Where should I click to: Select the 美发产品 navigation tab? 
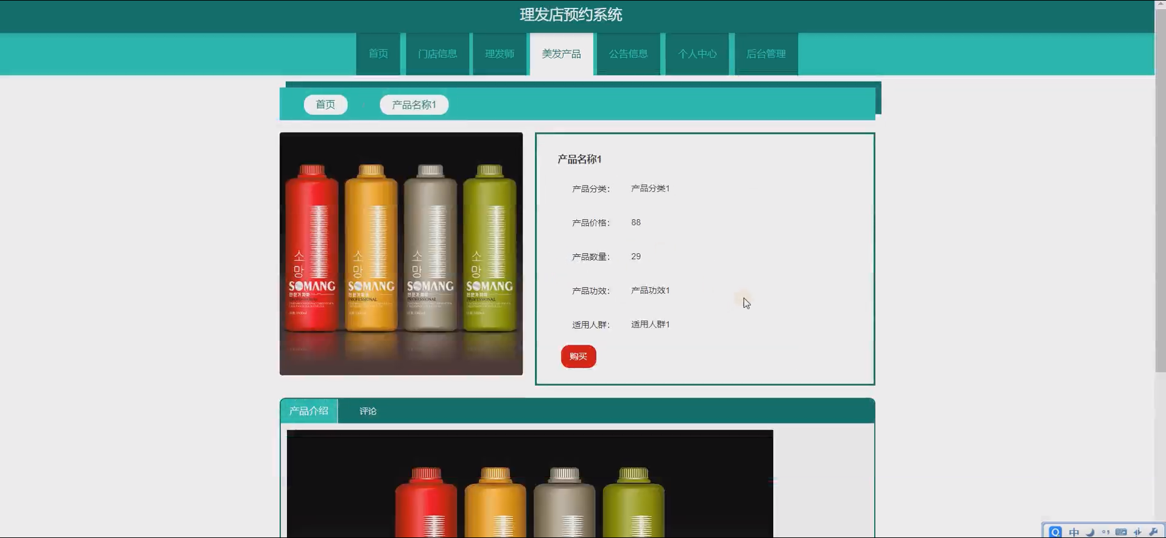click(562, 54)
